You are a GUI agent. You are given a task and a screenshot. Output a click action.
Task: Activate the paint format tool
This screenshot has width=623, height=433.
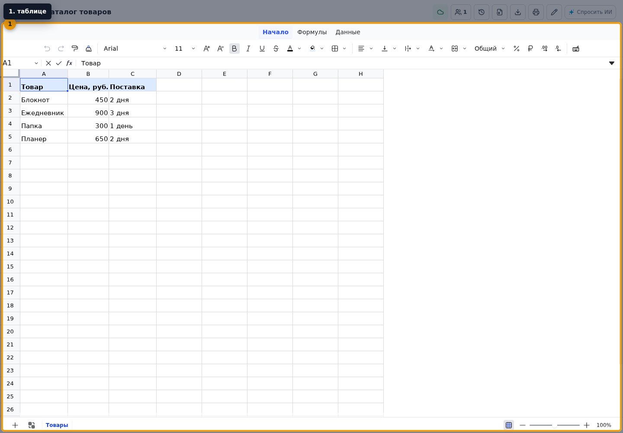(75, 48)
